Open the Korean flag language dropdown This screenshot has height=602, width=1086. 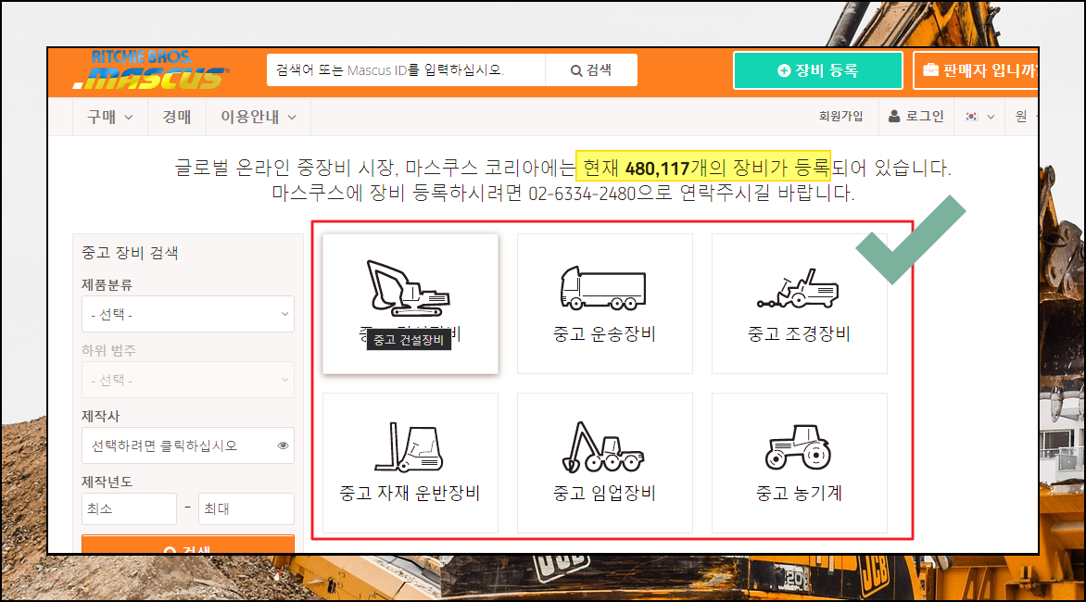pos(980,117)
